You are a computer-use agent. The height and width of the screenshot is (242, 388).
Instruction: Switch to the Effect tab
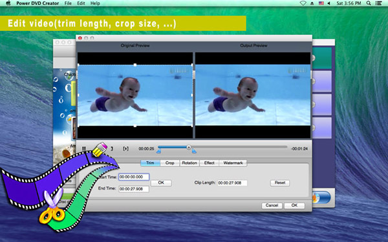coord(209,163)
